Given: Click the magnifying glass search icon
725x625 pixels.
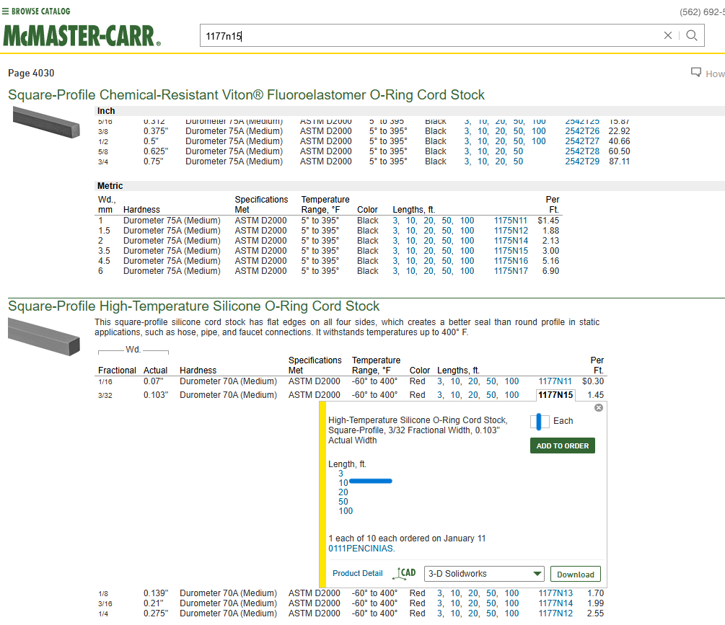Looking at the screenshot, I should coord(692,35).
